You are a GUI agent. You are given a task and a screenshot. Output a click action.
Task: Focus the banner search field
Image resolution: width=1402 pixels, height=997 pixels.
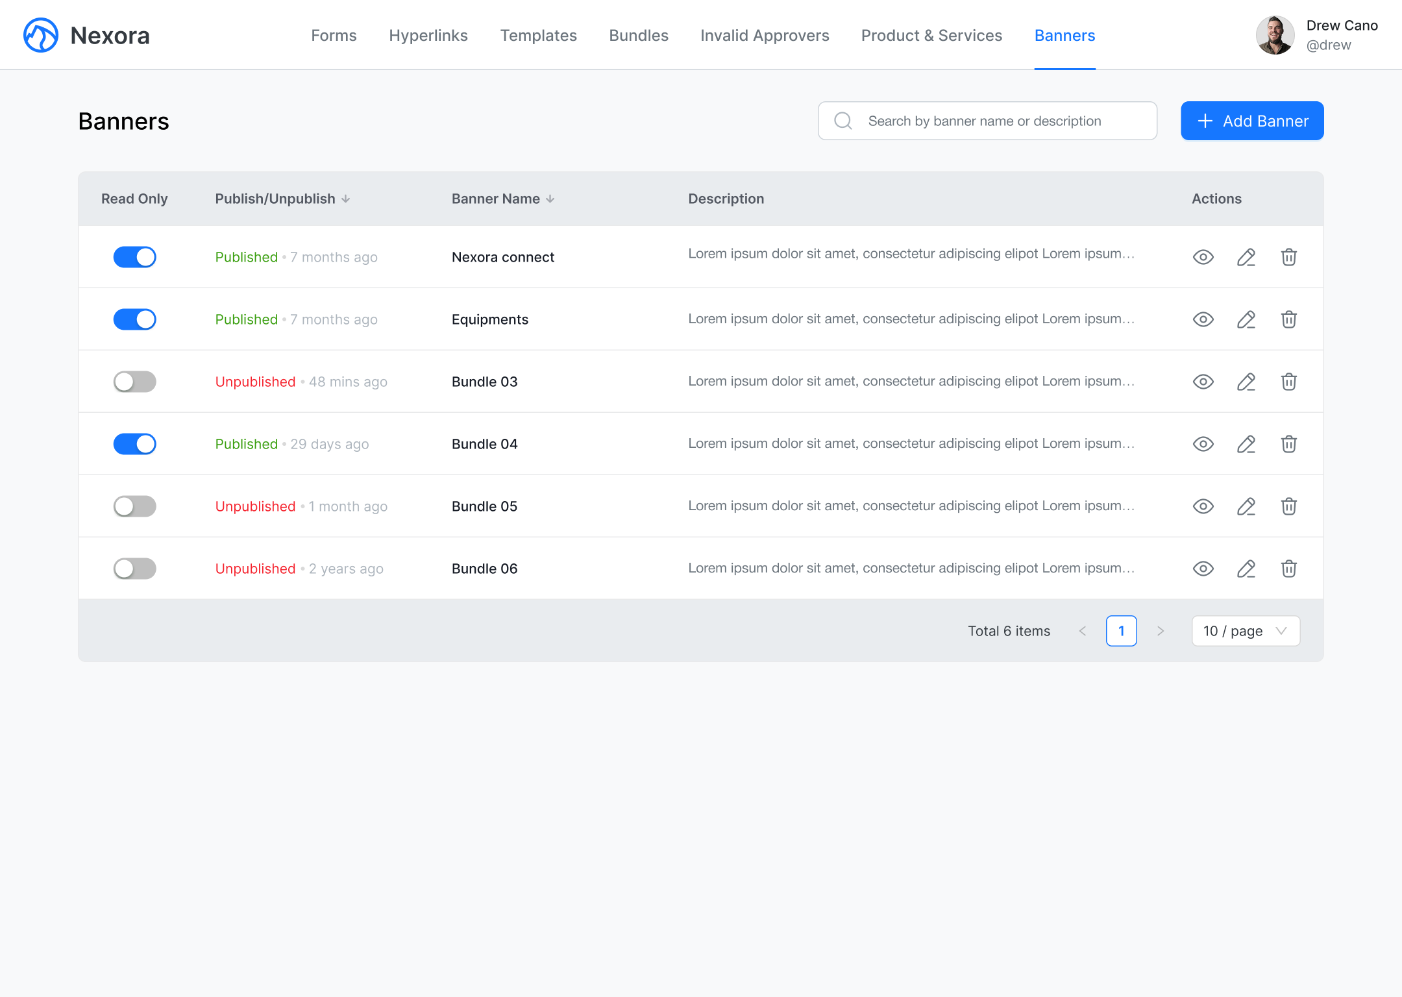[987, 121]
